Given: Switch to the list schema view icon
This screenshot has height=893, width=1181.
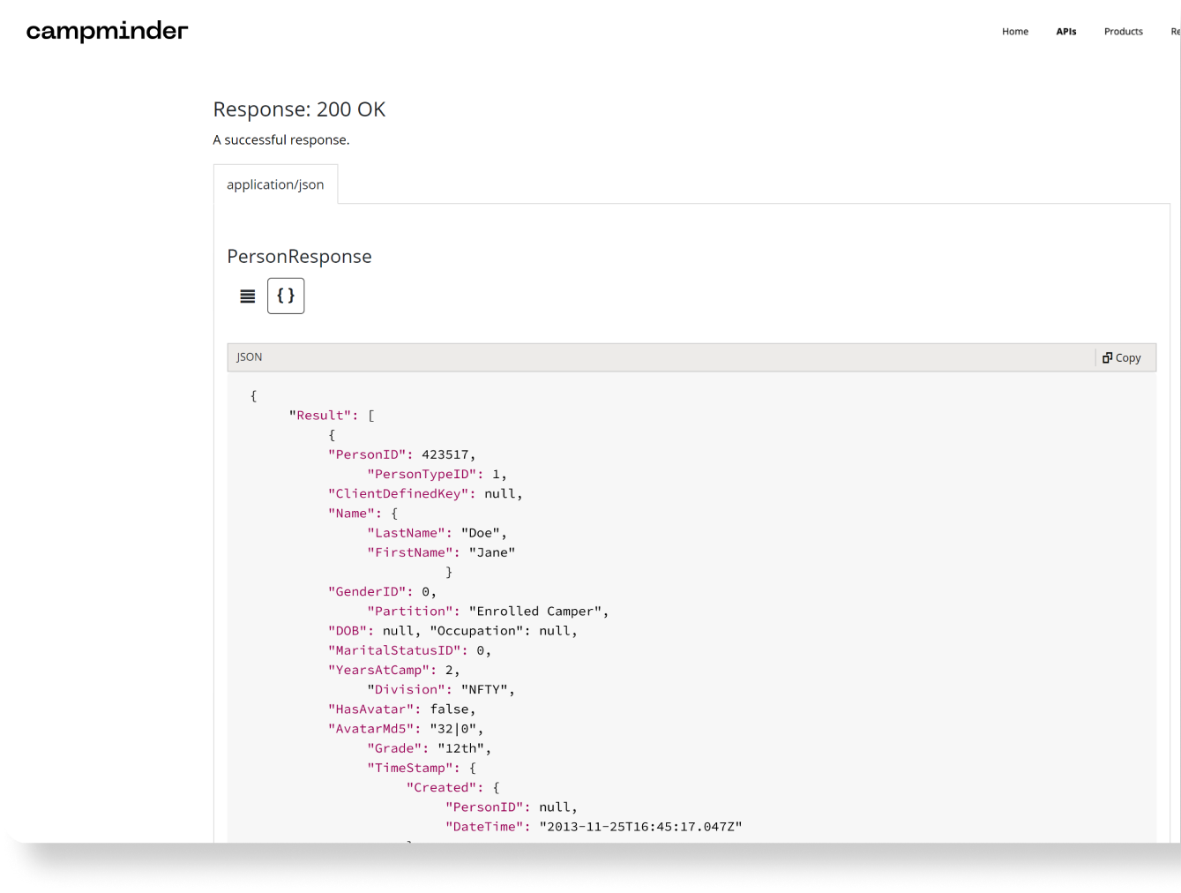Looking at the screenshot, I should 248,296.
